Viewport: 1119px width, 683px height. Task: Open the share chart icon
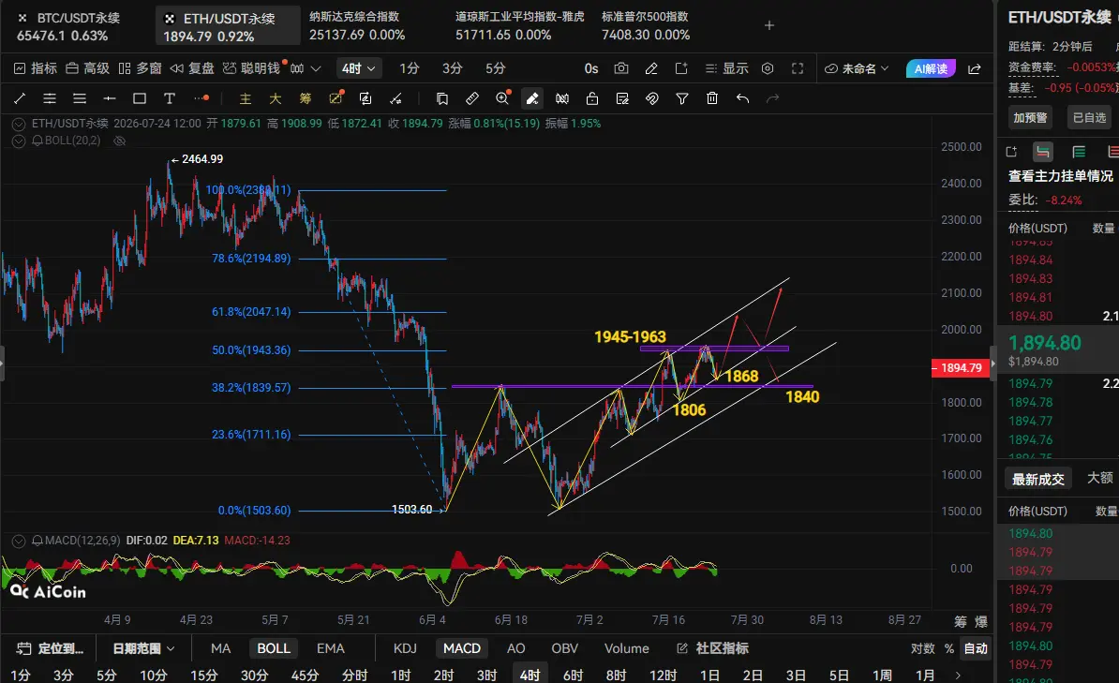point(974,68)
